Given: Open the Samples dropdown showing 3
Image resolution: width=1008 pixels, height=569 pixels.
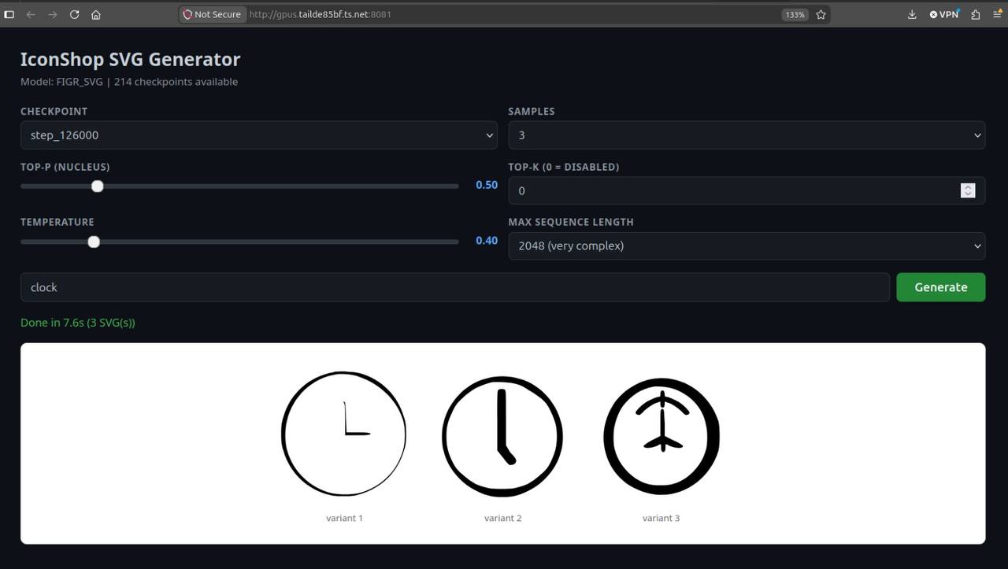Looking at the screenshot, I should (747, 135).
